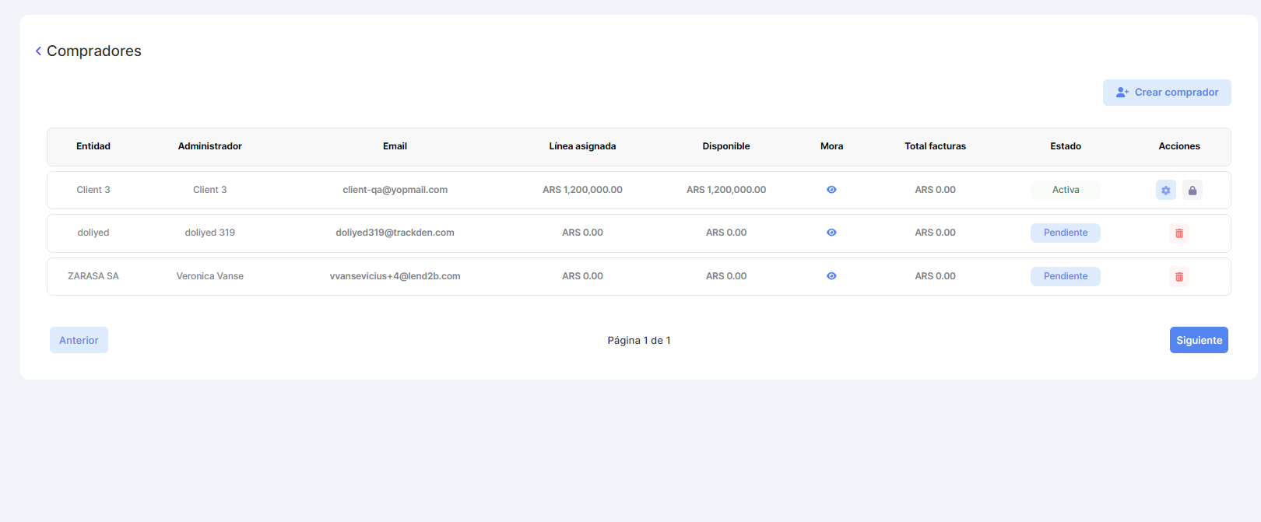Toggle Mora eye icon in ZARASA SA row

tap(831, 276)
